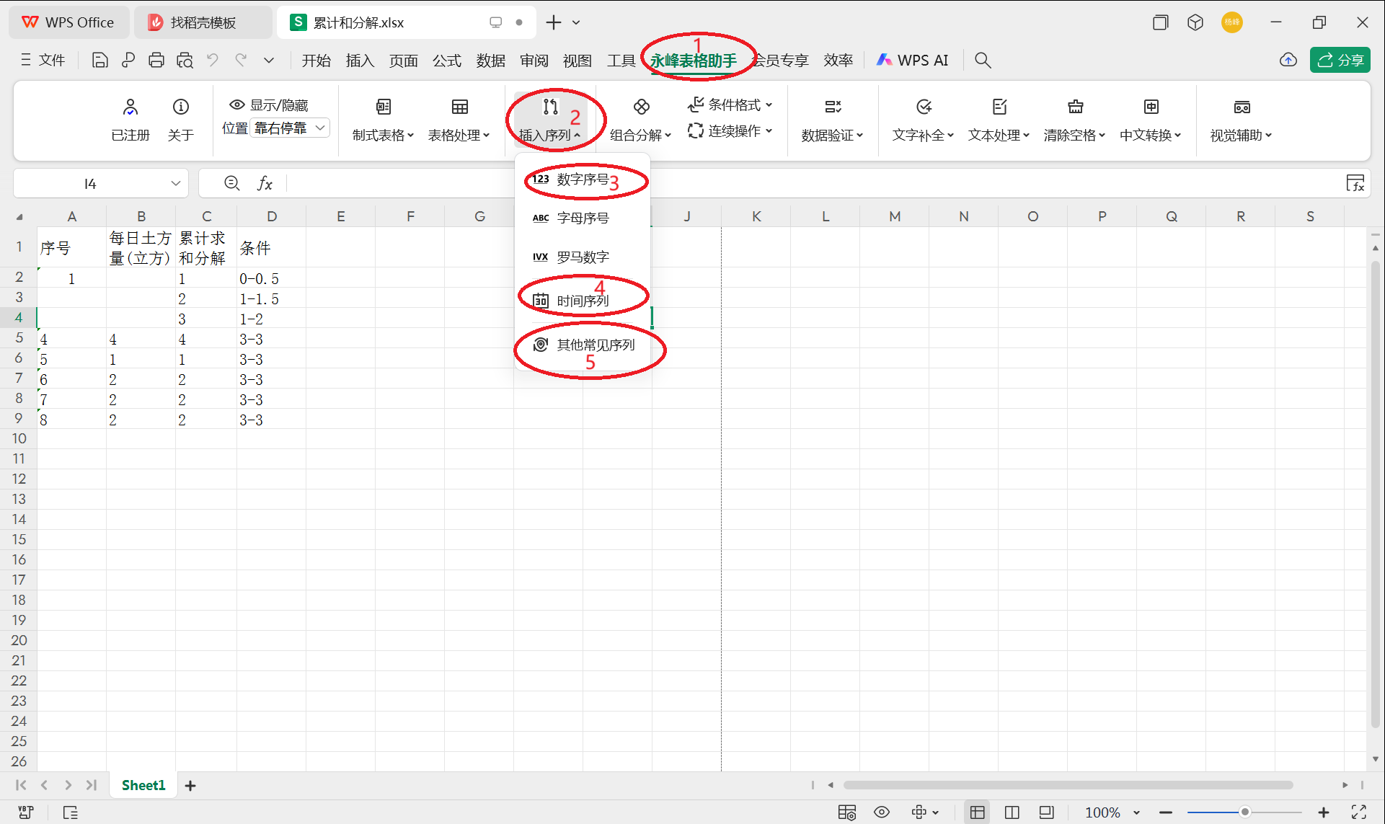This screenshot has height=824, width=1385.
Task: Click the WPS AI icon
Action: (x=912, y=60)
